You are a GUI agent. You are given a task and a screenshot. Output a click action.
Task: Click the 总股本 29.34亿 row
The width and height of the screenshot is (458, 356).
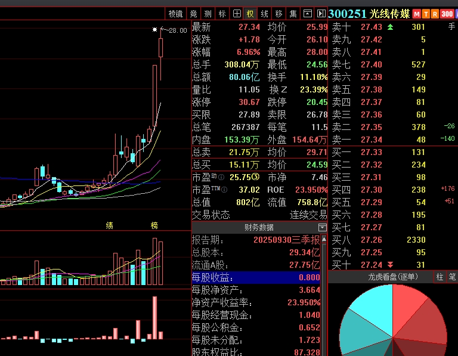click(x=256, y=252)
